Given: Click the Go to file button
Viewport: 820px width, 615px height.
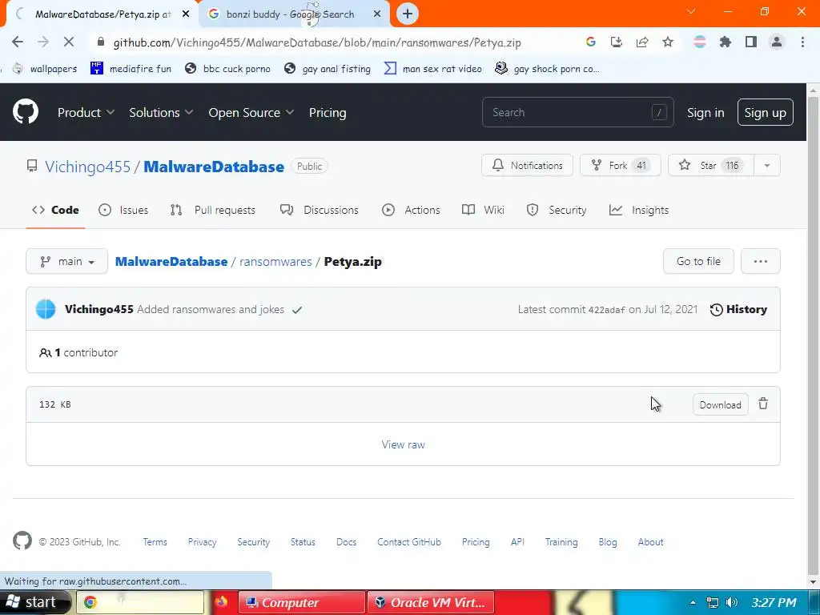Looking at the screenshot, I should tap(698, 261).
